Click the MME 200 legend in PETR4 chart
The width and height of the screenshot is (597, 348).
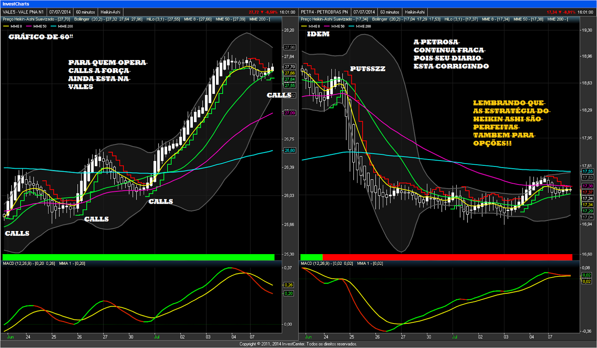pyautogui.click(x=360, y=26)
